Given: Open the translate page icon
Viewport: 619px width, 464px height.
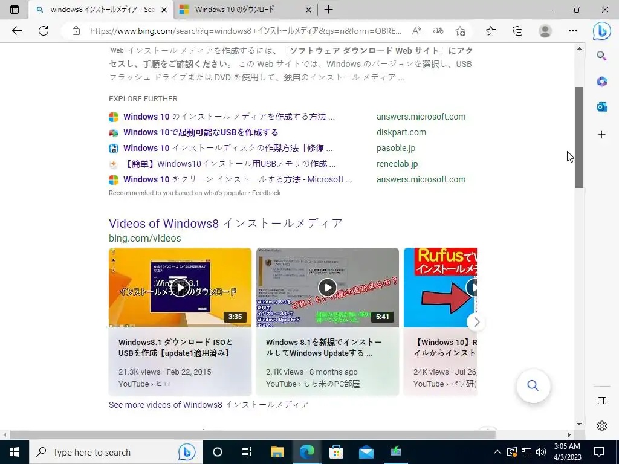Looking at the screenshot, I should 438,31.
